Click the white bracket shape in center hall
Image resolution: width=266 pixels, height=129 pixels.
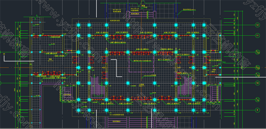(x=116, y=68)
